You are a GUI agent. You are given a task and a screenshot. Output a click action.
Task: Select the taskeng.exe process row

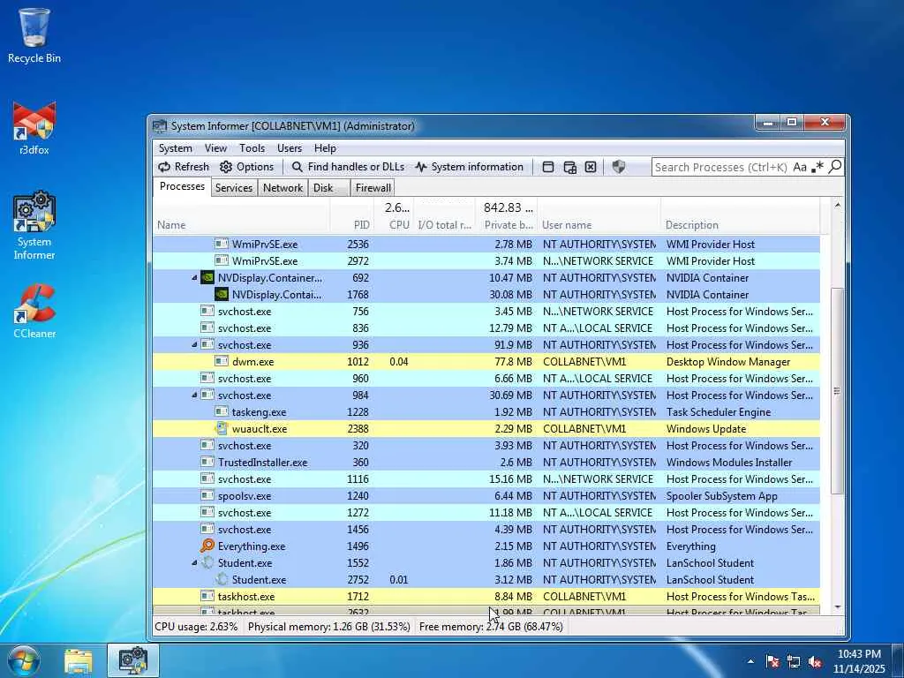[x=486, y=412]
